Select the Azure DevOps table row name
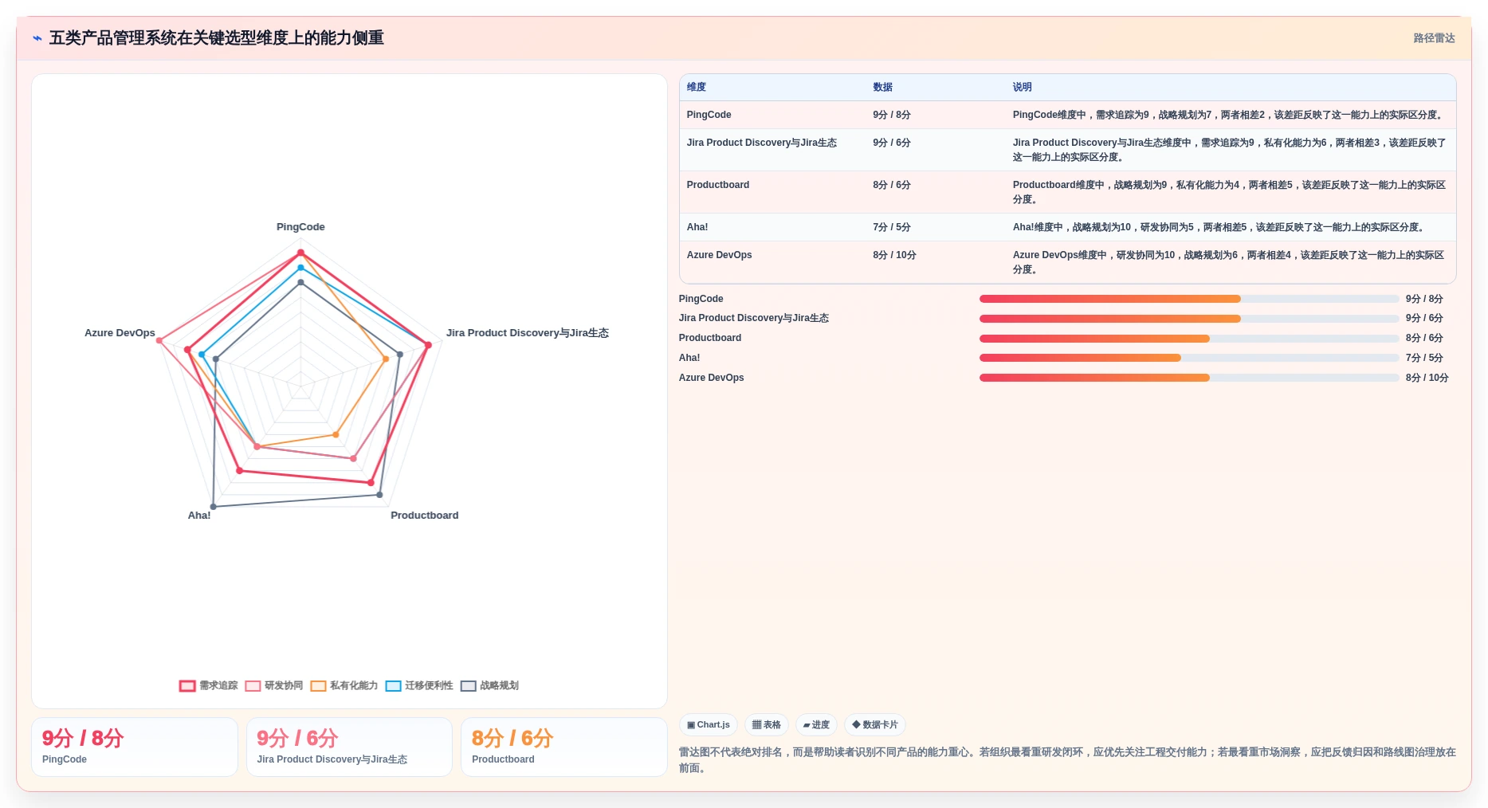Viewport: 1488px width, 808px height. [x=719, y=255]
